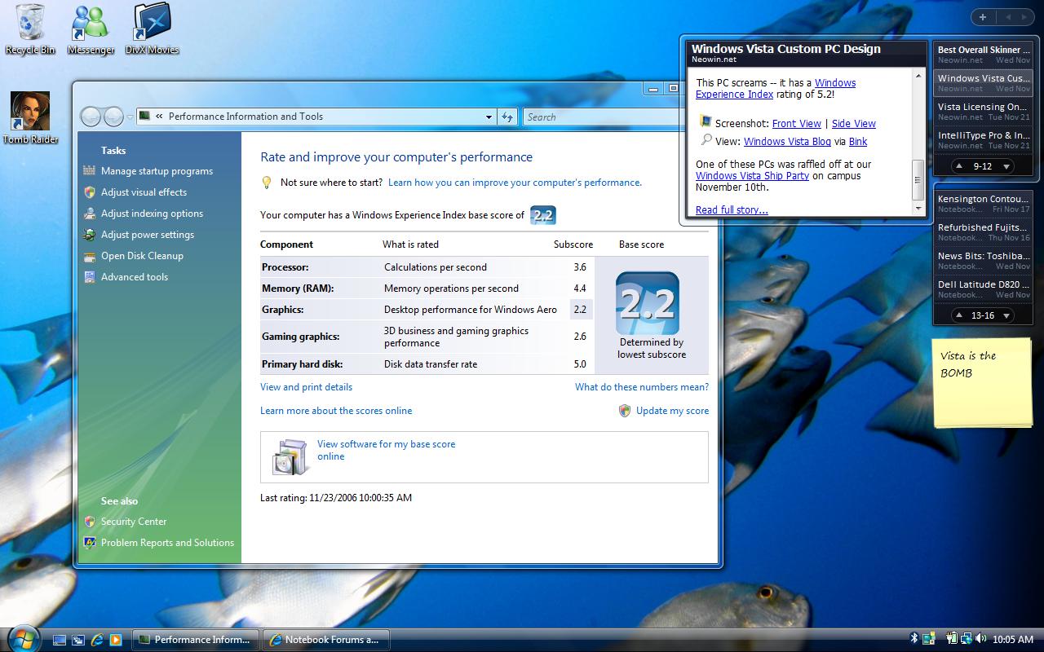1044x652 pixels.
Task: Open the Recycle Bin desktop icon
Action: click(x=30, y=29)
